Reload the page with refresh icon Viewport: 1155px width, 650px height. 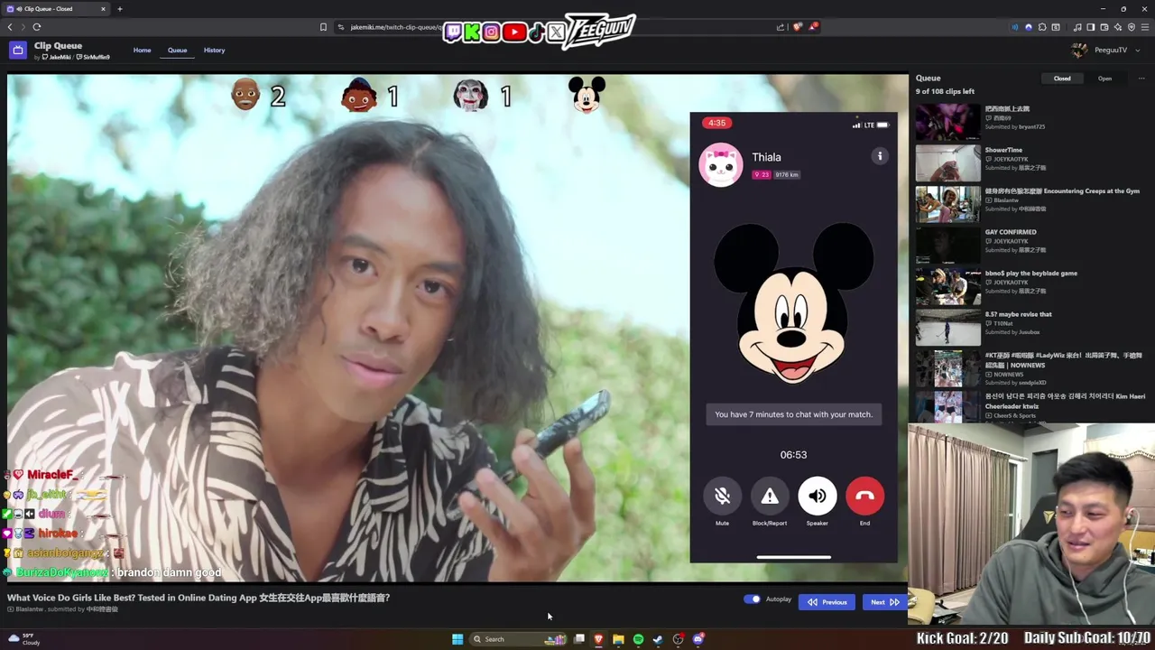[36, 27]
